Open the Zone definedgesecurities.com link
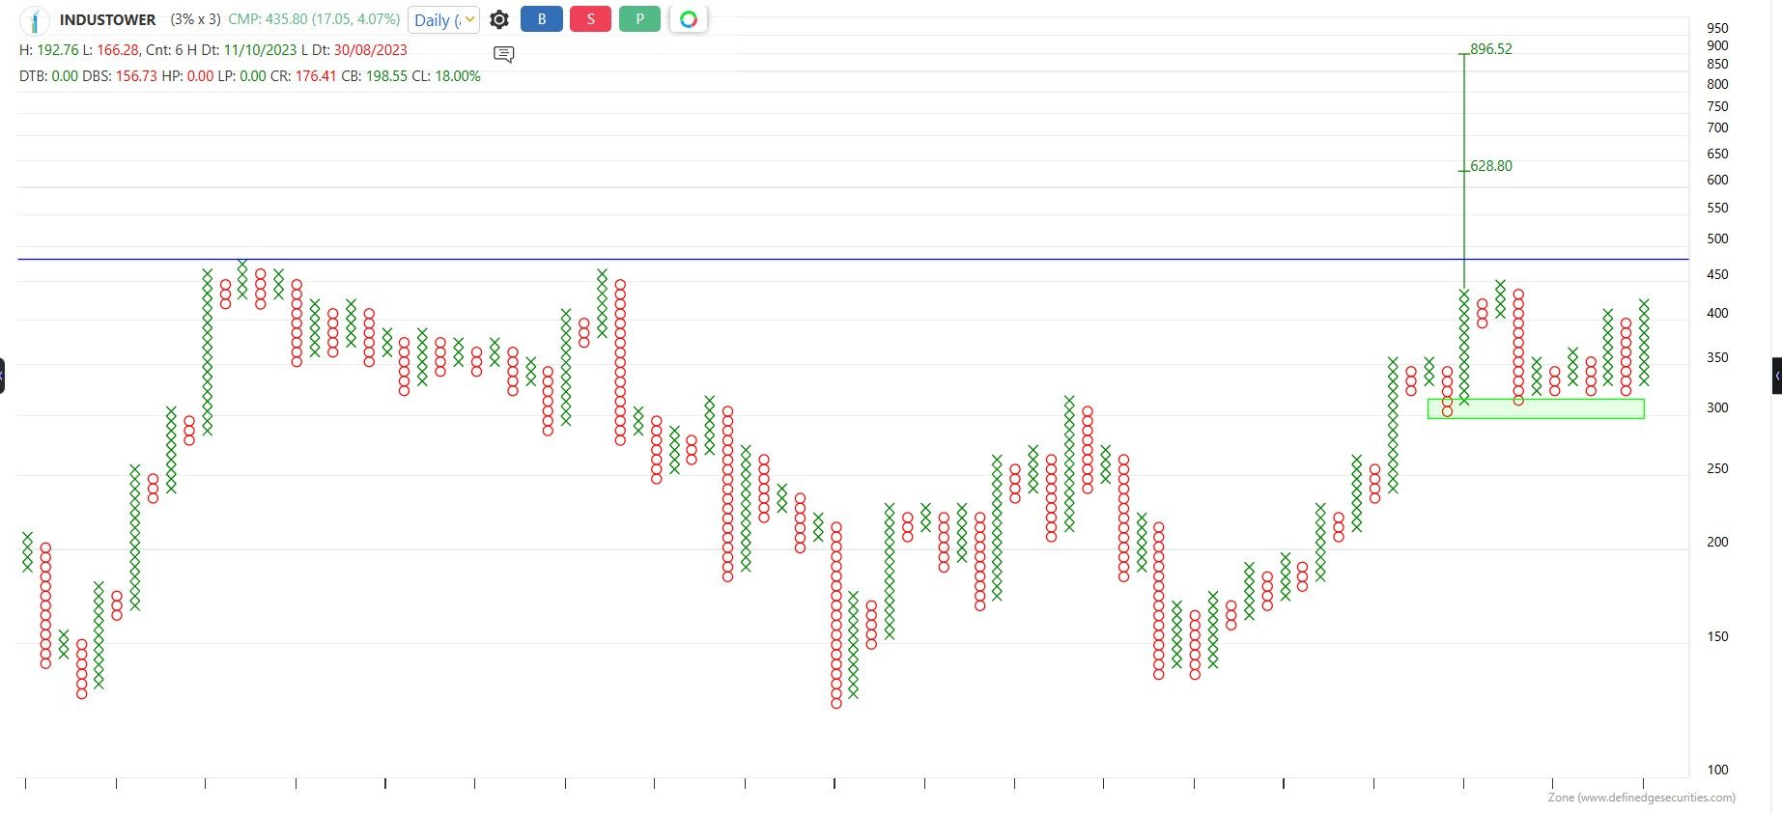The image size is (1782, 813). coord(1641,798)
